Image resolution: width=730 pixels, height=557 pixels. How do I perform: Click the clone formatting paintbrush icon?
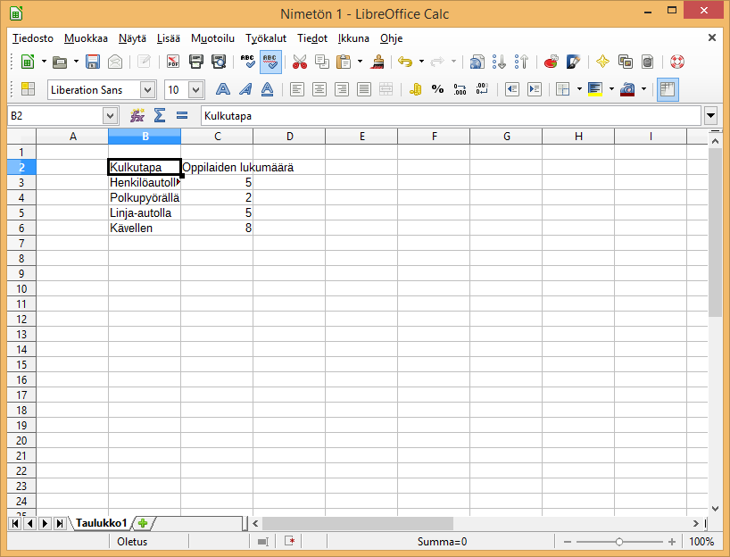[378, 62]
